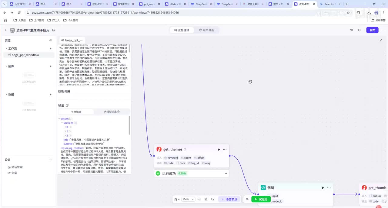Go back using app header back arrow
388x208 pixels.
click(5, 30)
